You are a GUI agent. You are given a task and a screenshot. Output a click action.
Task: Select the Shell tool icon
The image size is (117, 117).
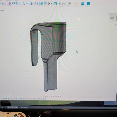tap(38, 4)
